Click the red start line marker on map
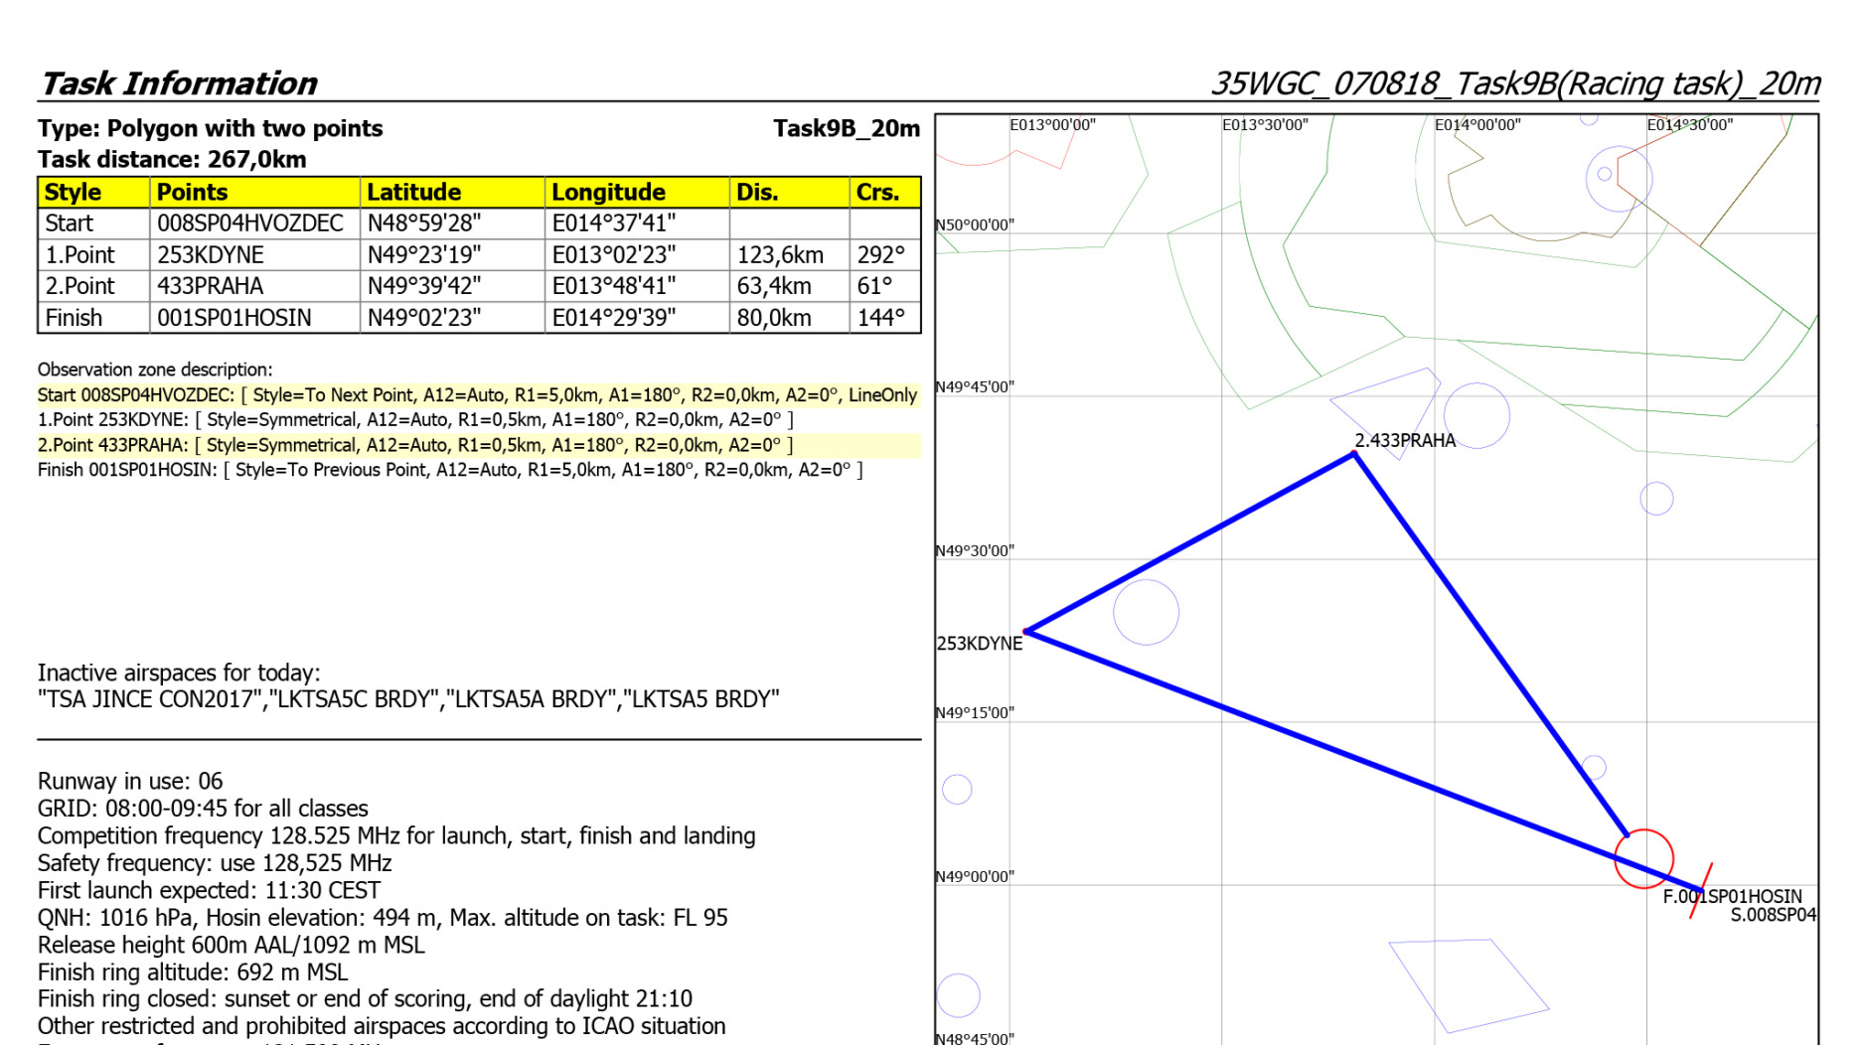1864x1045 pixels. [1700, 891]
